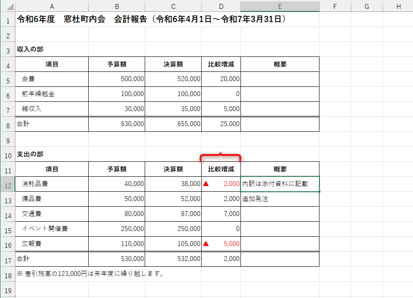Viewport: 413px width, 298px height.
Task: Select the red ▲5,000 difference cell
Action: tap(221, 244)
